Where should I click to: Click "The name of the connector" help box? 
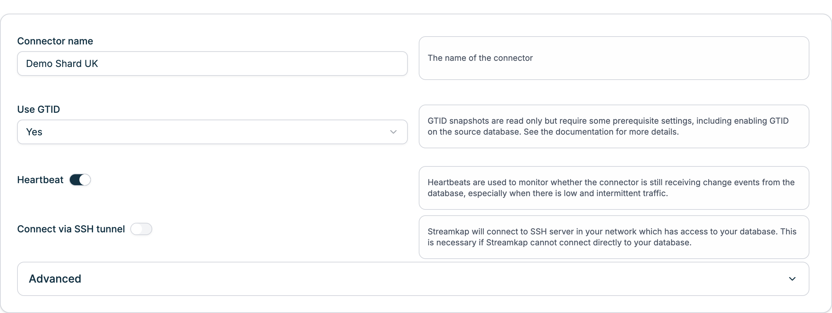[614, 58]
